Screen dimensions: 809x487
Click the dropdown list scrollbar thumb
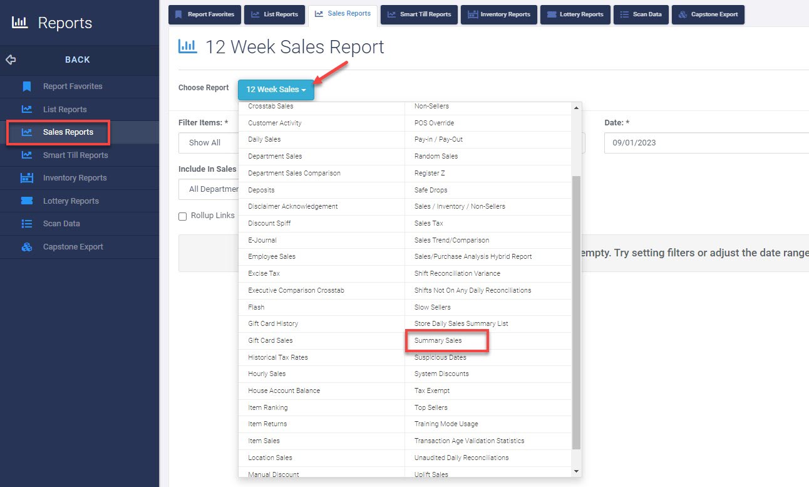click(x=577, y=312)
